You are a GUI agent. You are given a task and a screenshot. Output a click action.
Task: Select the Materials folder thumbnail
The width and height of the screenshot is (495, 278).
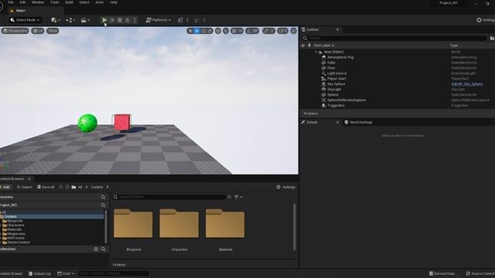(x=225, y=223)
